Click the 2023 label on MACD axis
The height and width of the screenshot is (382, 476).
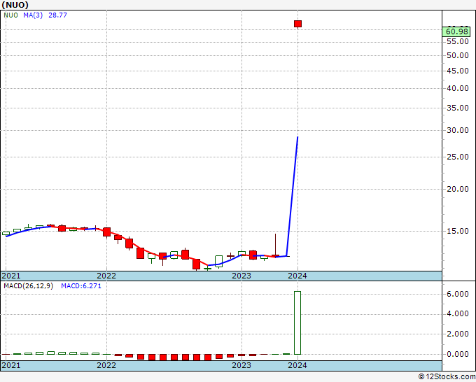point(241,365)
